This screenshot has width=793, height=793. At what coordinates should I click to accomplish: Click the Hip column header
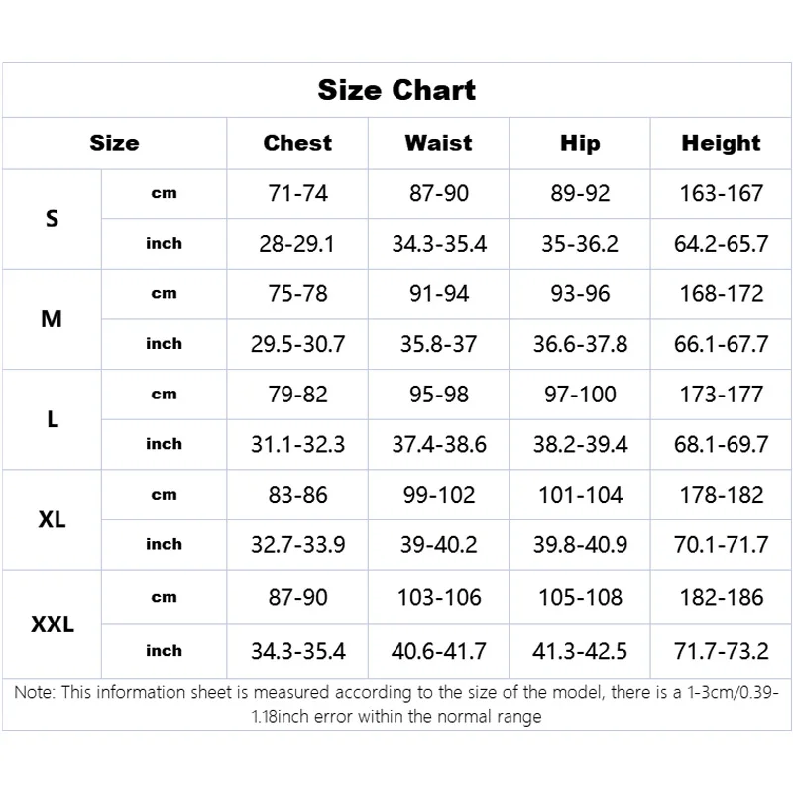580,143
